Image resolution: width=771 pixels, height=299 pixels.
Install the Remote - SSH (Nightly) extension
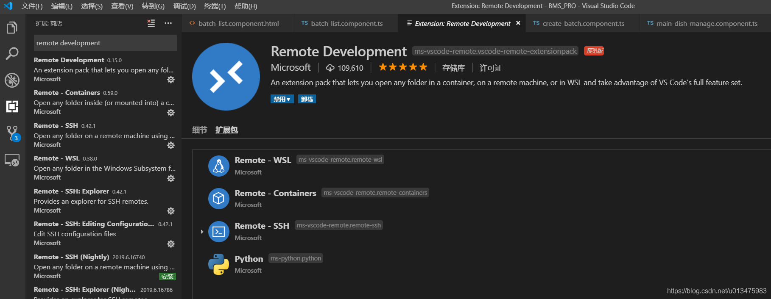(x=168, y=277)
